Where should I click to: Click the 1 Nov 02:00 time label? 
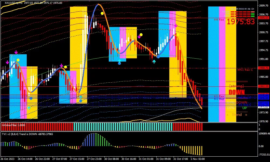click(x=198, y=159)
